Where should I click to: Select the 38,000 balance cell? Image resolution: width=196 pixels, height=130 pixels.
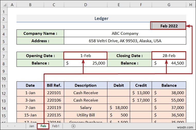[x=169, y=93]
